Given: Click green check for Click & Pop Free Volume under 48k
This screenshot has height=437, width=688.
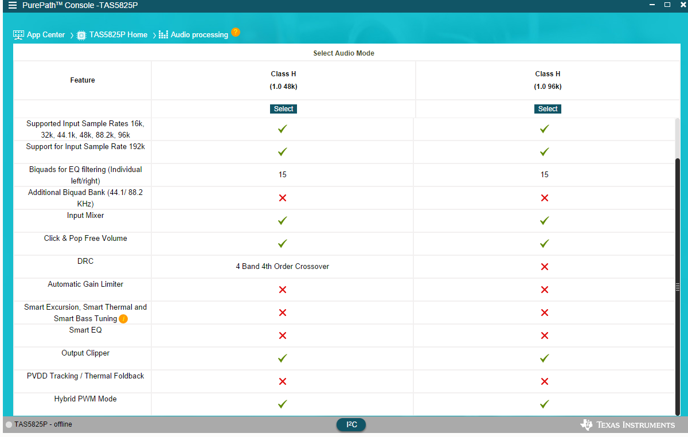Looking at the screenshot, I should pyautogui.click(x=282, y=244).
